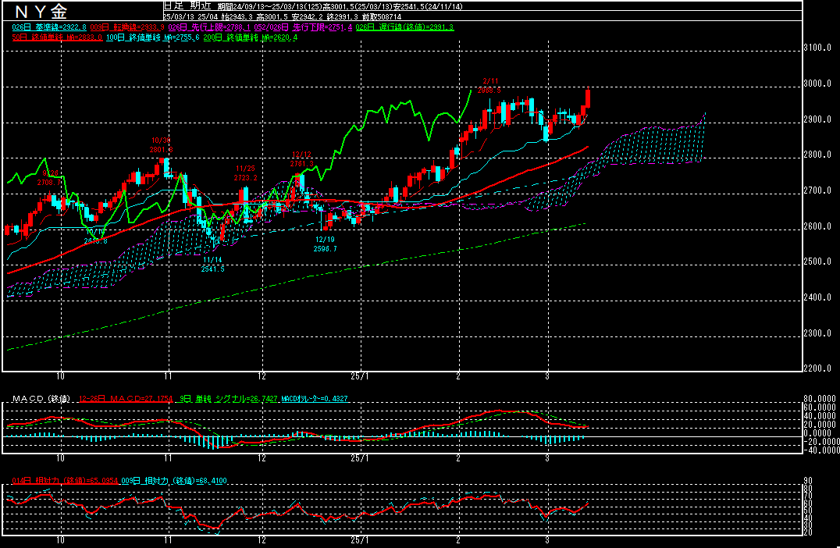Select the MACDオシレーター=0.4327 legend
The width and height of the screenshot is (840, 548).
coord(314,399)
